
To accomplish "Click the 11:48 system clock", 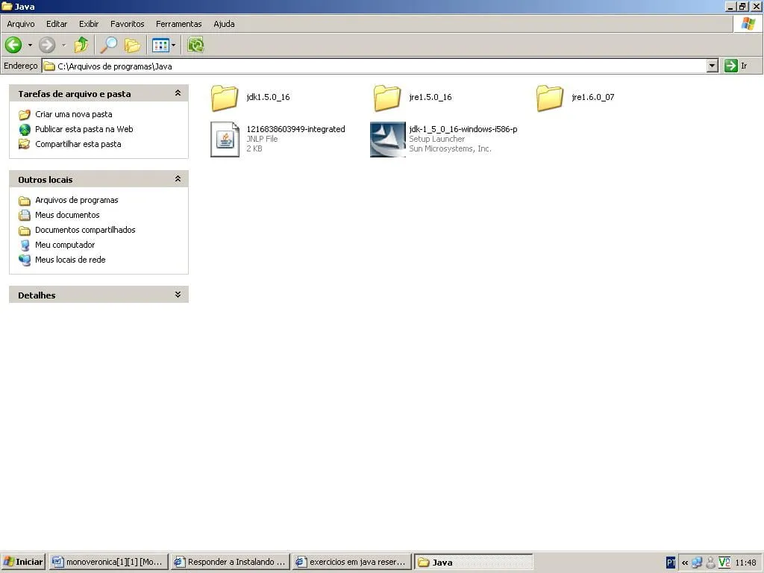I will pyautogui.click(x=745, y=563).
